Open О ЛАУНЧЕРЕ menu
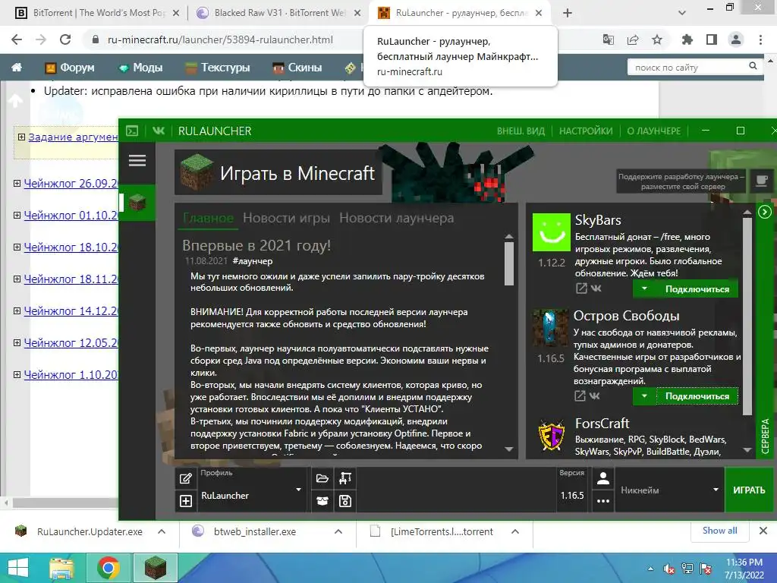Image resolution: width=777 pixels, height=583 pixels. 653,131
